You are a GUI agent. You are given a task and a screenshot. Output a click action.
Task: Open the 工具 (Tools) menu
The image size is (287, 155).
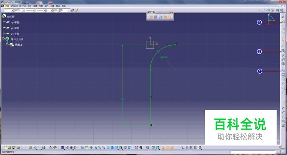point(52,6)
